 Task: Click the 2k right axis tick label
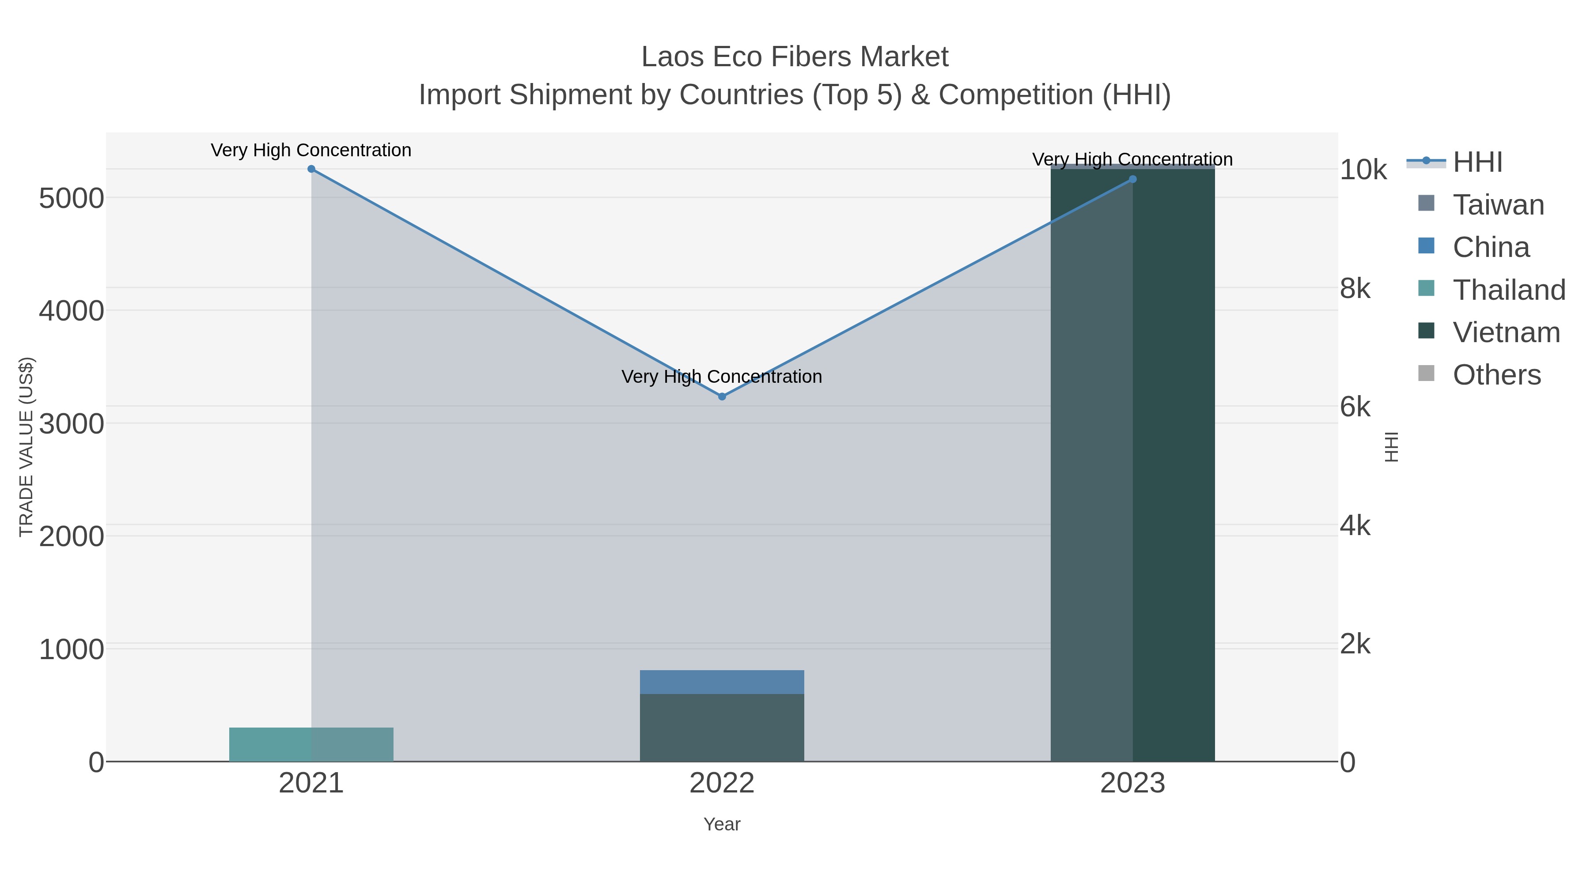[x=1355, y=644]
